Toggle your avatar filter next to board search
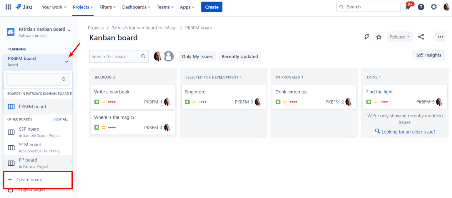The image size is (452, 198). [x=158, y=56]
